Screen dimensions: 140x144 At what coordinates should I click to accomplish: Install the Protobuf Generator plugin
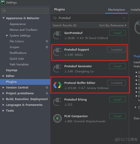pos(117,66)
